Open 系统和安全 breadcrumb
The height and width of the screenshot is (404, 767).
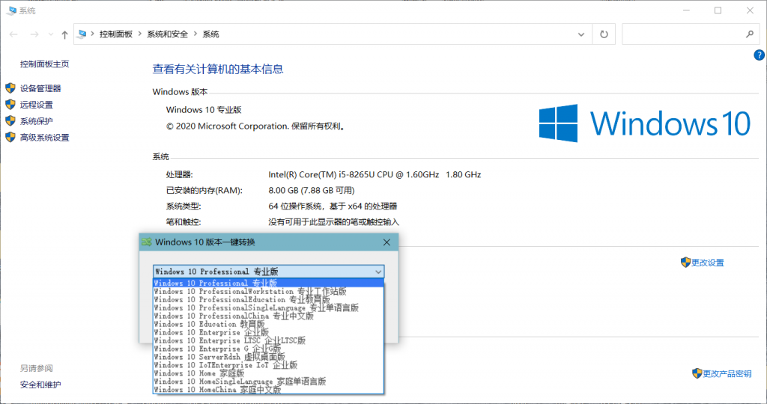point(167,34)
